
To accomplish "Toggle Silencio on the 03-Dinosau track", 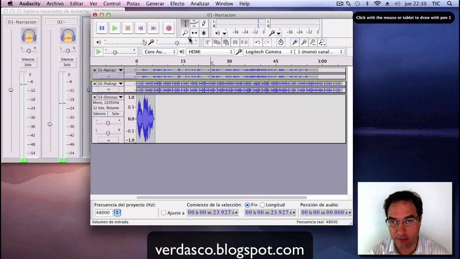I will [x=100, y=114].
